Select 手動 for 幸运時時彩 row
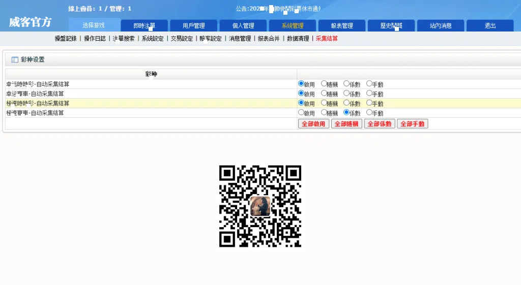 (x=369, y=84)
